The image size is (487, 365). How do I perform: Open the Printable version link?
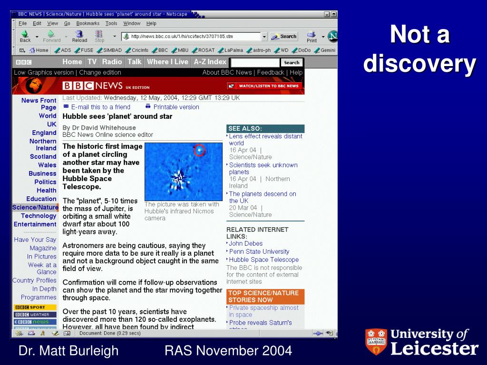pyautogui.click(x=176, y=107)
